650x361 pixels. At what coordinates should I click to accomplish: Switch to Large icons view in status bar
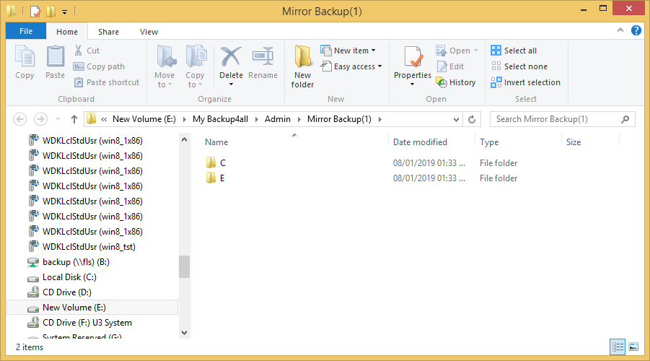point(633,347)
